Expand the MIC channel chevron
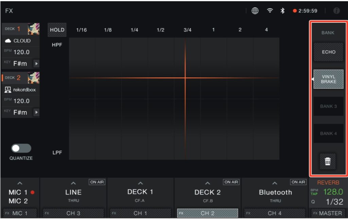Viewport: 348px width, 219px height. (20, 184)
